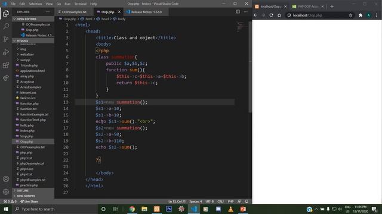Open the File menu
Image resolution: width=382 pixels, height=214 pixels.
[13, 4]
